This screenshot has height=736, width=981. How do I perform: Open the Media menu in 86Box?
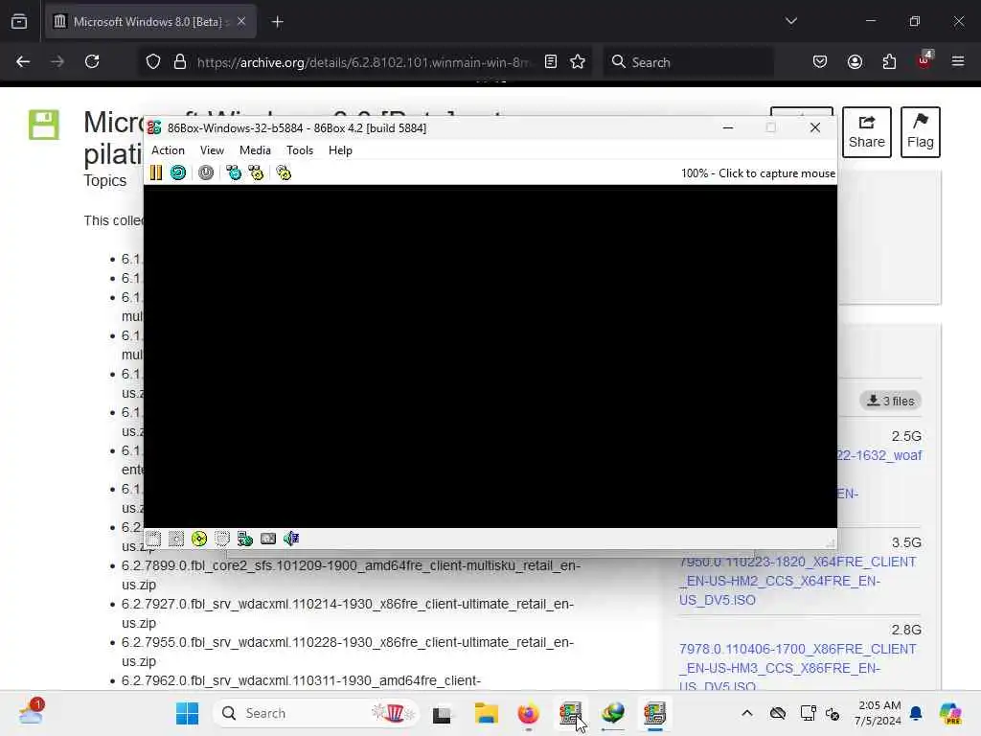click(255, 150)
